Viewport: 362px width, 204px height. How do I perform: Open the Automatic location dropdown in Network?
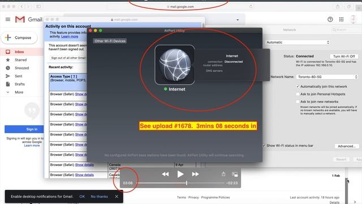[298, 42]
